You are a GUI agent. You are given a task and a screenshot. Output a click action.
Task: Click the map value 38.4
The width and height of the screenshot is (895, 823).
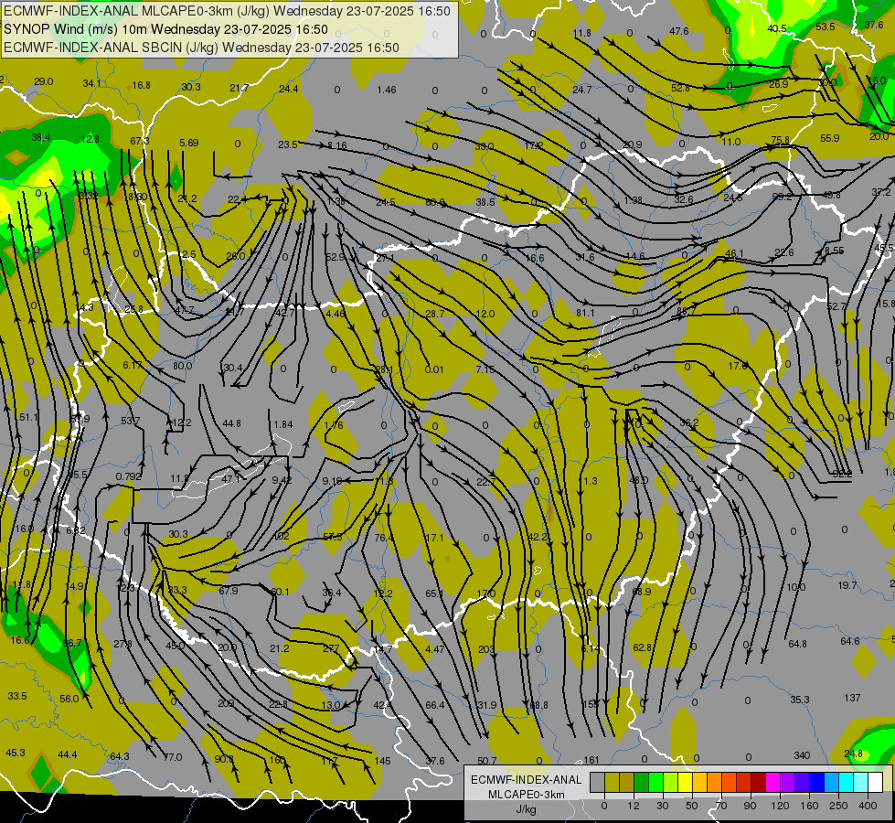click(41, 137)
